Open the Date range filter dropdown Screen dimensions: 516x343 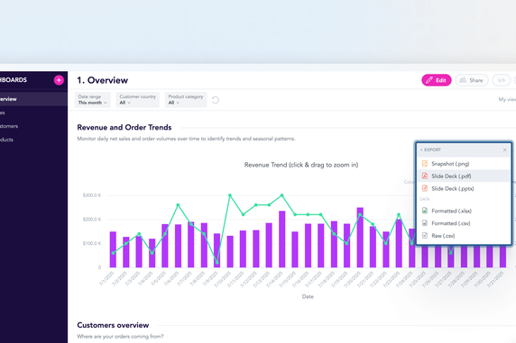[93, 100]
